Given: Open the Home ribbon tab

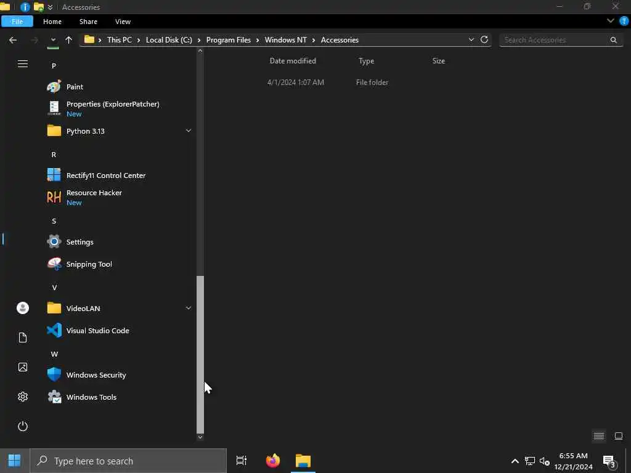Looking at the screenshot, I should tap(52, 22).
